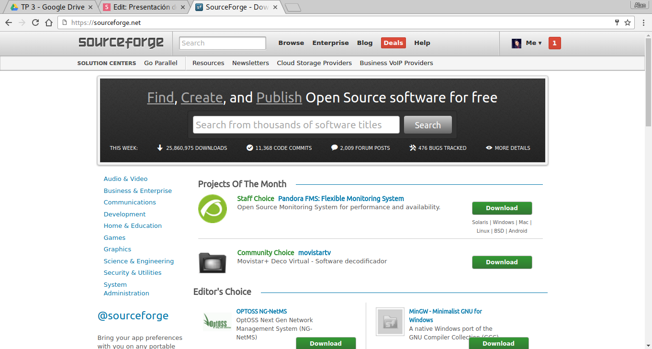Open the Games category

click(114, 238)
